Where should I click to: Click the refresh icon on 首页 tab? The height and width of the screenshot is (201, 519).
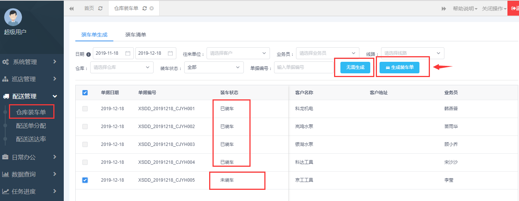[x=100, y=8]
